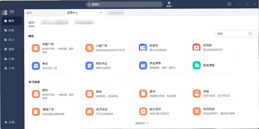259x129 pixels.
Task: Click the 期刊 card title
Action: (45, 90)
